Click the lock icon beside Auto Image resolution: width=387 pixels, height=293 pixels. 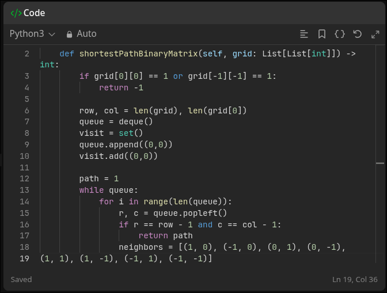coord(69,35)
